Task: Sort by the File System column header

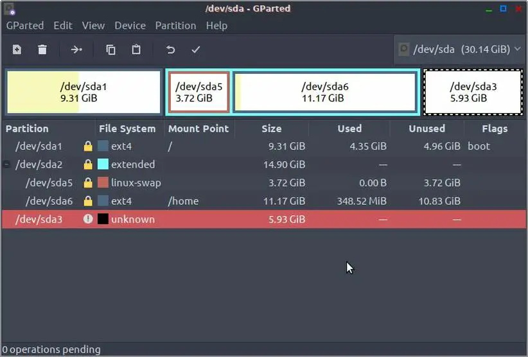Action: coord(130,128)
